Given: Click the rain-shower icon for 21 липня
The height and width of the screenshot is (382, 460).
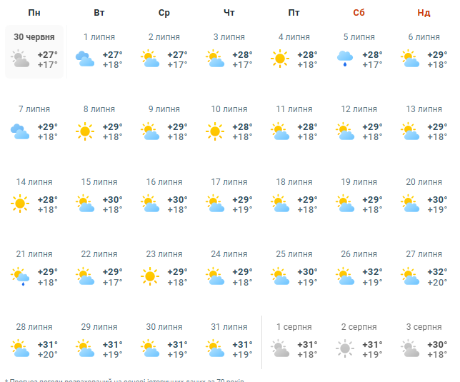Looking at the screenshot, I should pos(20,276).
